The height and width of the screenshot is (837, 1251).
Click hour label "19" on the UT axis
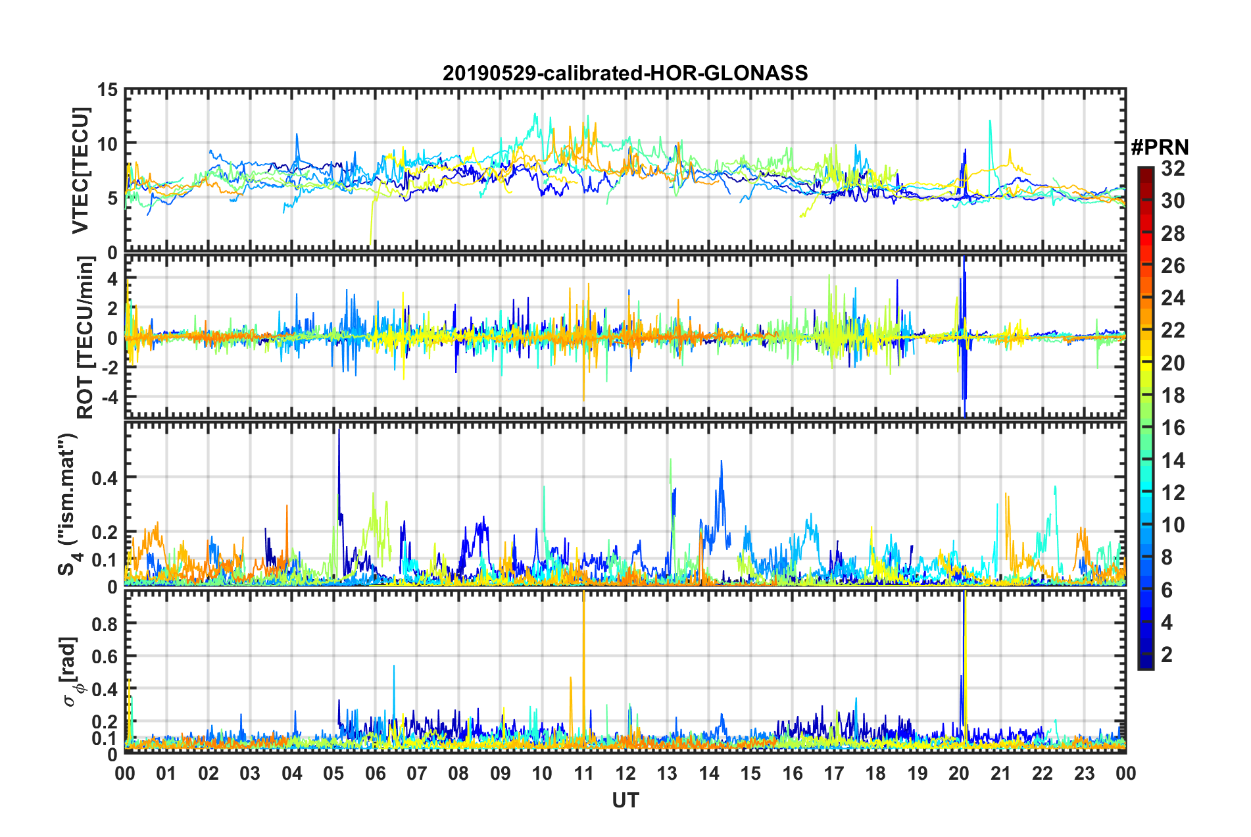[918, 773]
